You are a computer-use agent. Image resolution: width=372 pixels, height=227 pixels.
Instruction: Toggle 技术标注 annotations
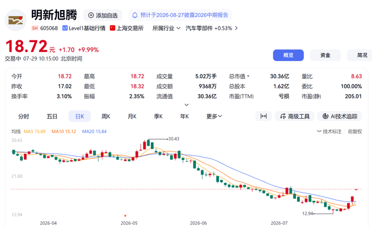(x=329, y=131)
